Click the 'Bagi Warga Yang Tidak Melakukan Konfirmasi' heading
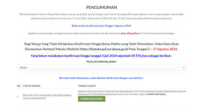Viewport: 202px width, 106px height. point(102,46)
